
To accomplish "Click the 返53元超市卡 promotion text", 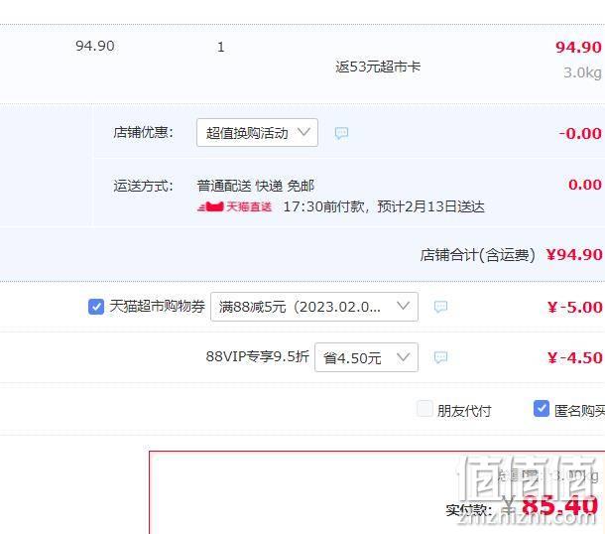I will click(378, 67).
